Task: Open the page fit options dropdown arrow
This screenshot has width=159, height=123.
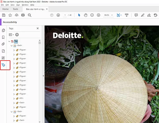Action: click(x=121, y=15)
